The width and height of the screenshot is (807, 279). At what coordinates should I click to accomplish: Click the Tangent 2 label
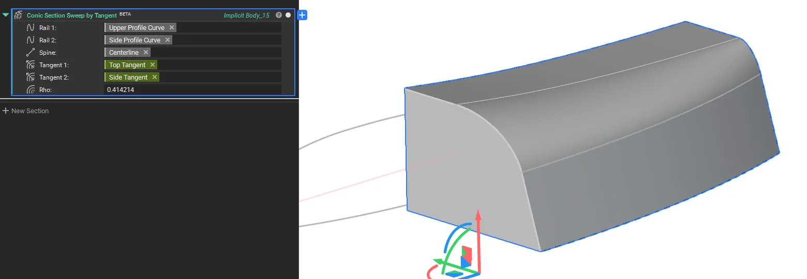[x=54, y=78]
